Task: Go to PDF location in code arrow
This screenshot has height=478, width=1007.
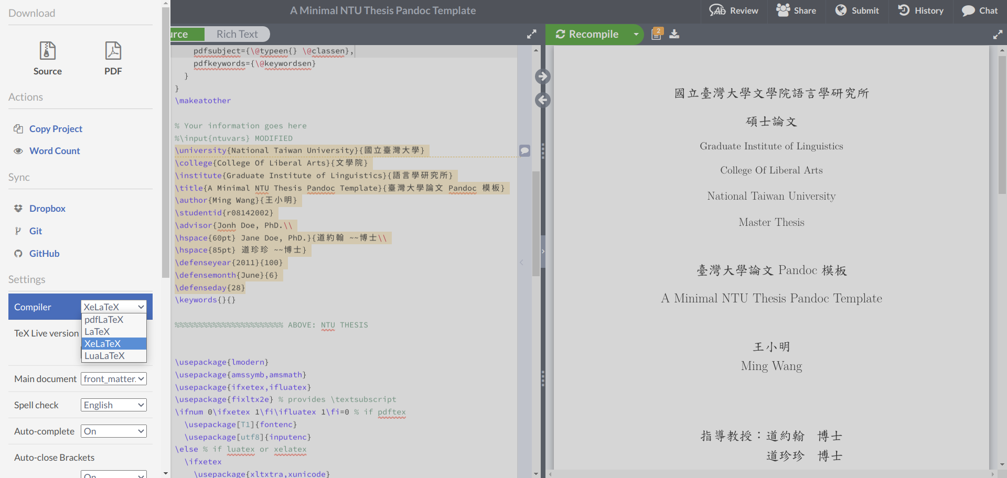Action: point(543,100)
